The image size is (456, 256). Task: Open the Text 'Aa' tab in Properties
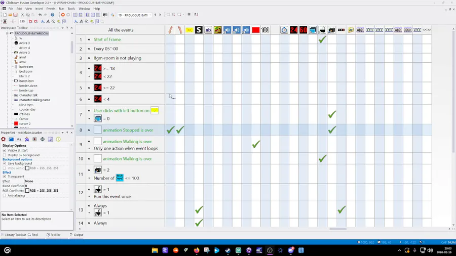(x=19, y=139)
